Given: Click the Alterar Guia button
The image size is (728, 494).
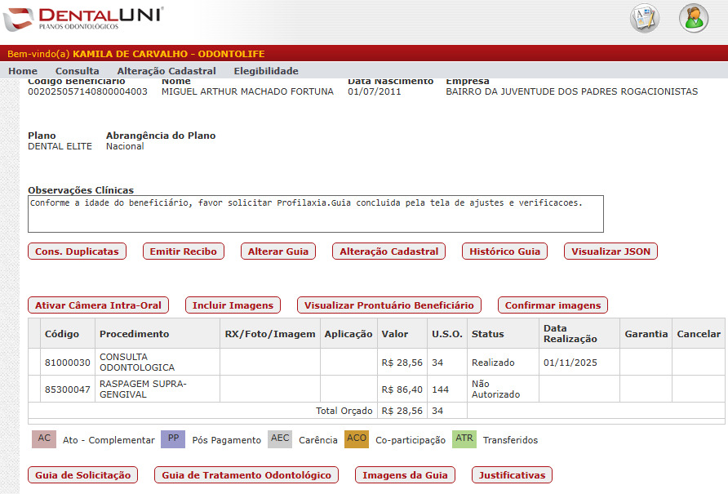Looking at the screenshot, I should click(x=278, y=251).
